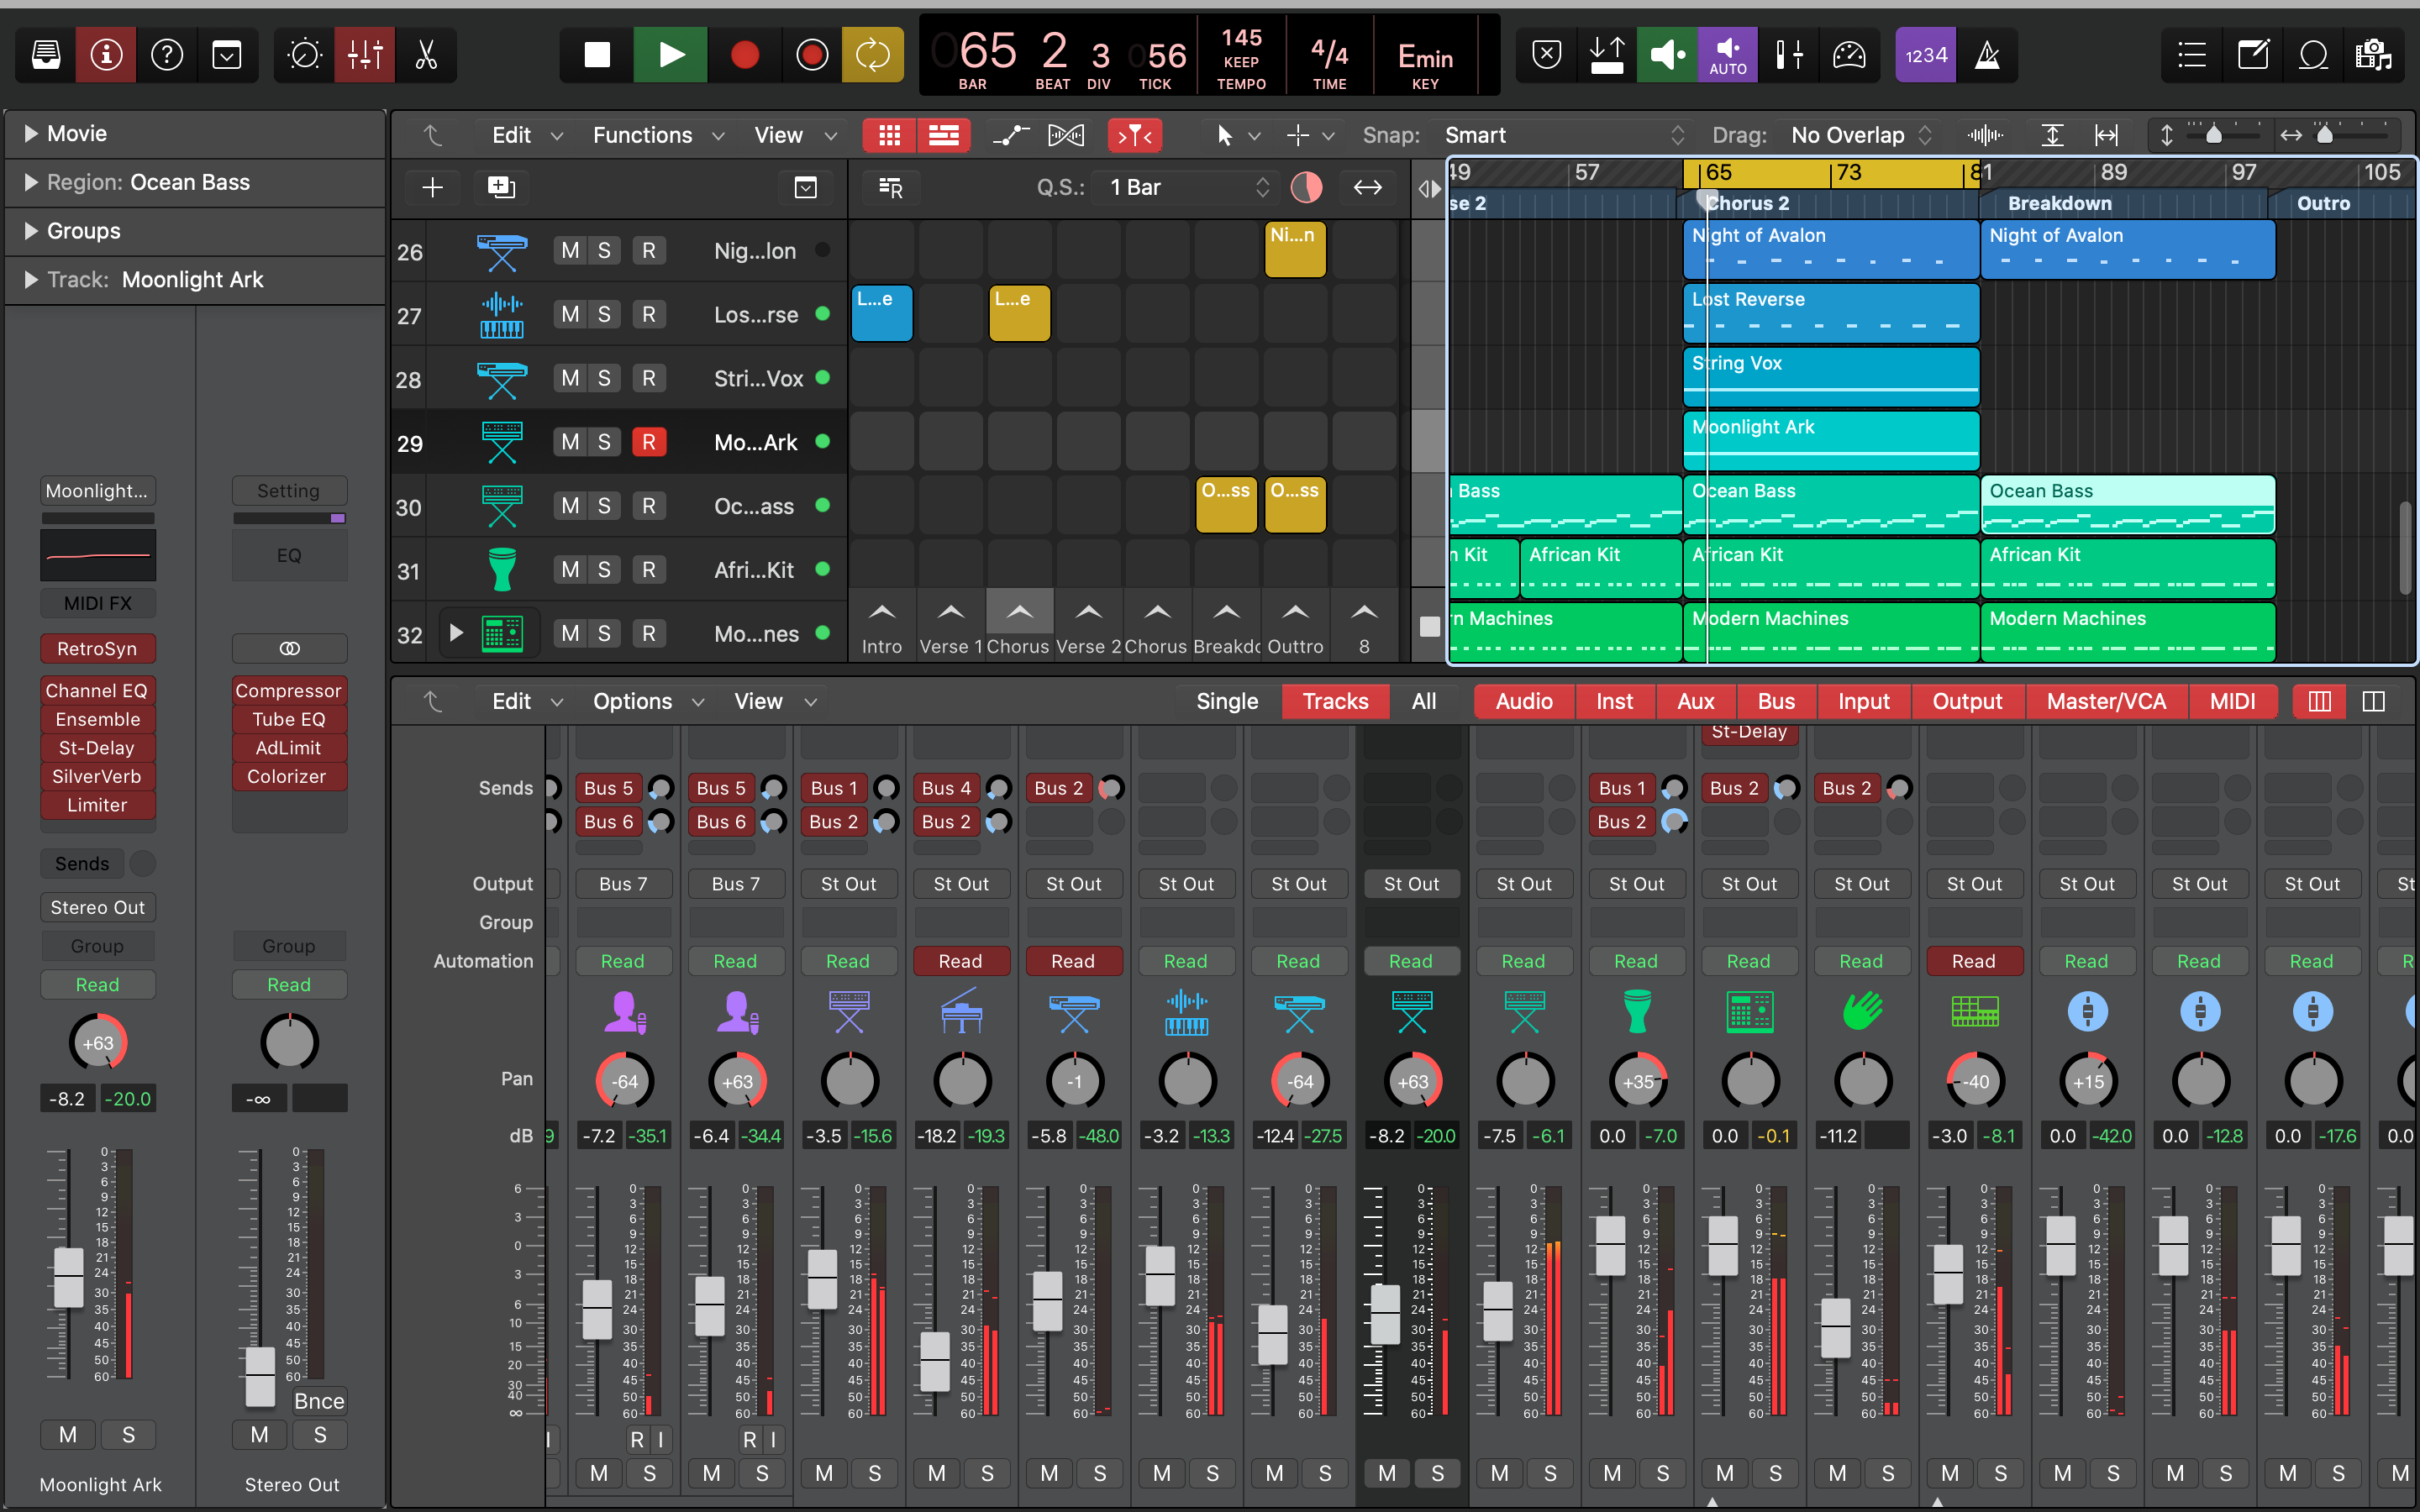
Task: Open the Mixer button in control bar
Action: (x=365, y=55)
